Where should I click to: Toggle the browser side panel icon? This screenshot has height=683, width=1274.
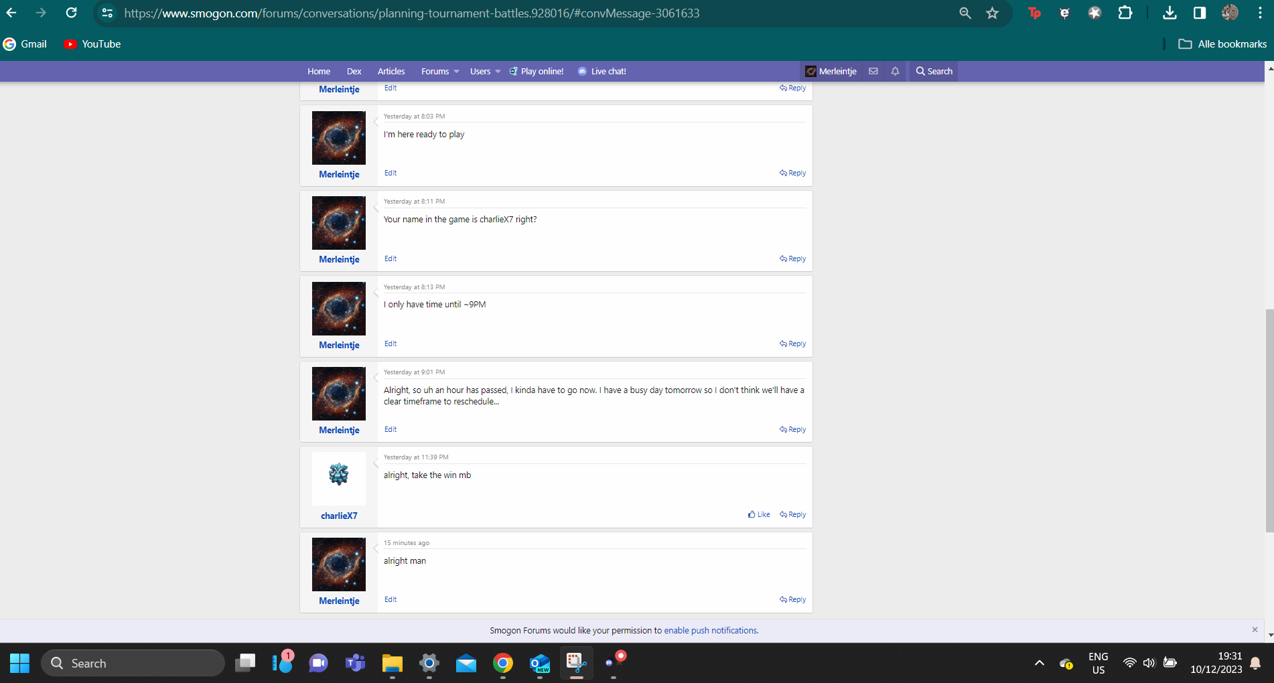coord(1200,13)
